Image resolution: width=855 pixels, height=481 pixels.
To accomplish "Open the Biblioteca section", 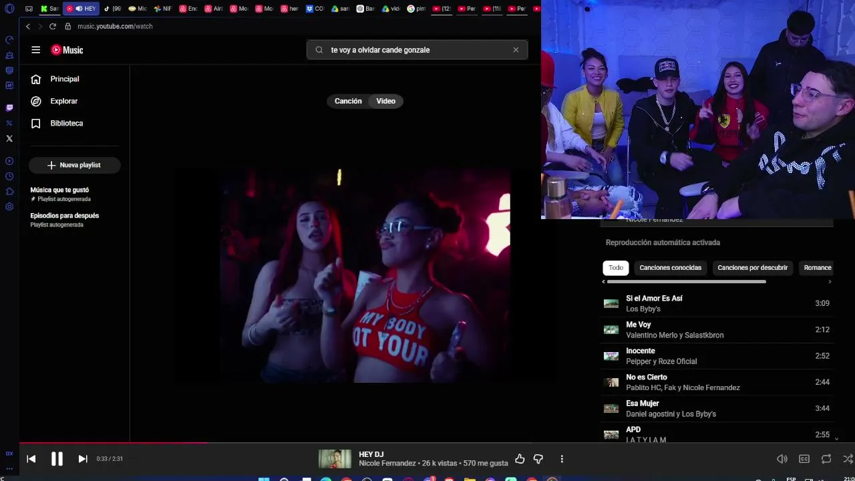I will [67, 123].
